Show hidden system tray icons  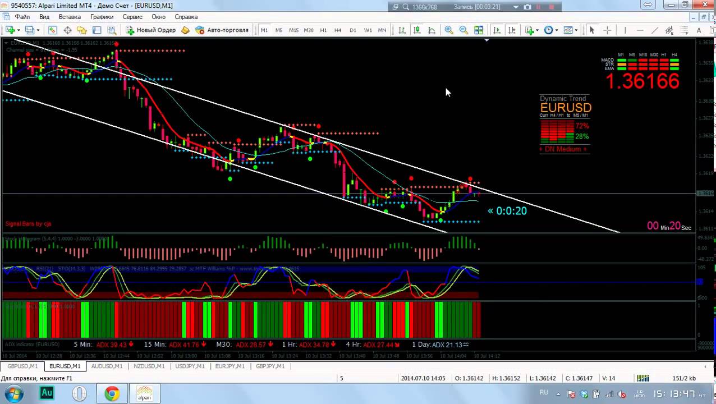[558, 394]
